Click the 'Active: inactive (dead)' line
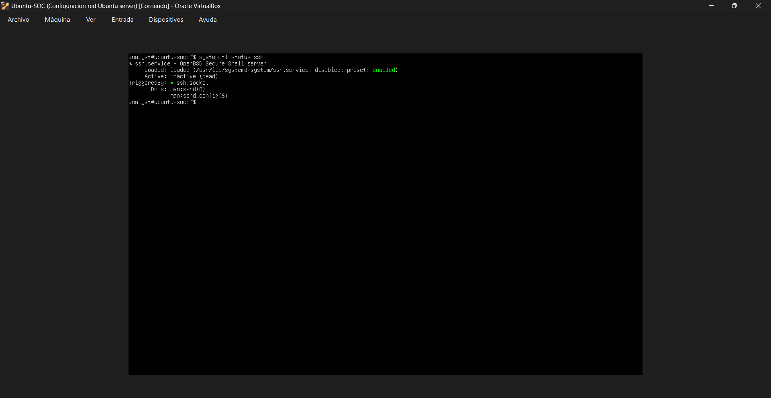The image size is (771, 398). click(181, 77)
